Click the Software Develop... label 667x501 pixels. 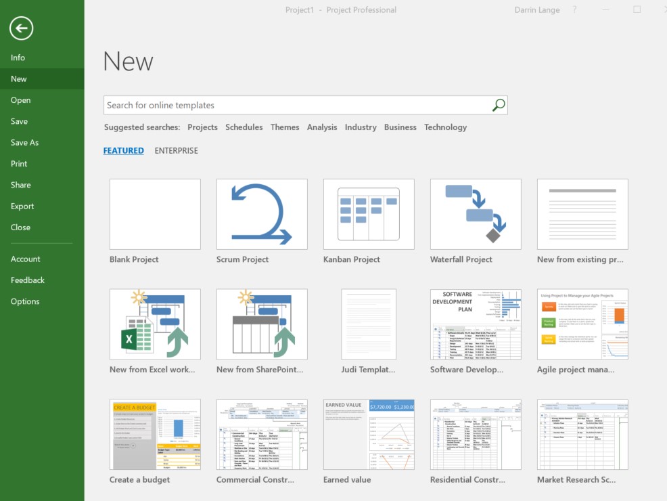467,370
